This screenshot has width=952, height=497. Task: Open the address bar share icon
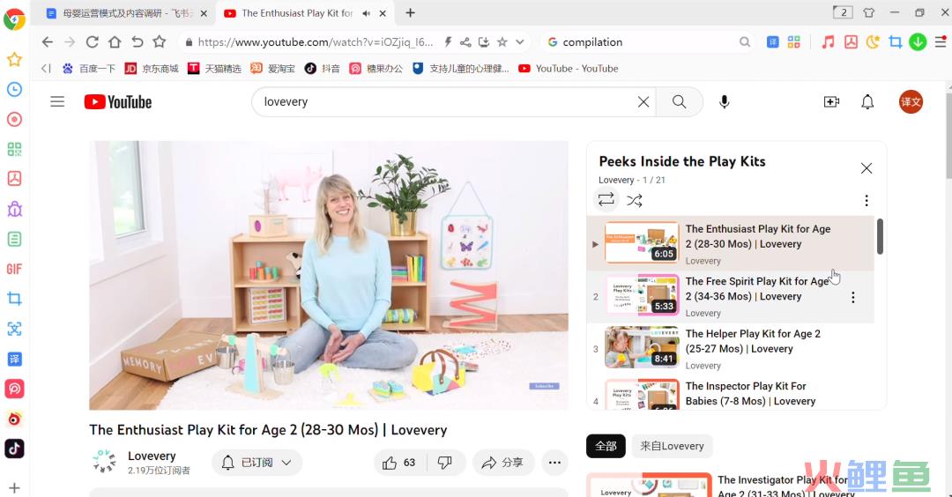(x=465, y=42)
